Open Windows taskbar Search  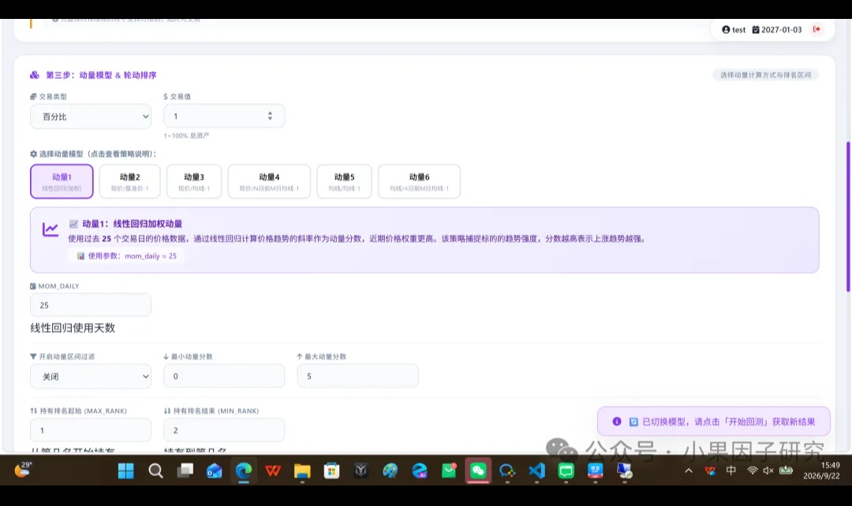coord(155,471)
